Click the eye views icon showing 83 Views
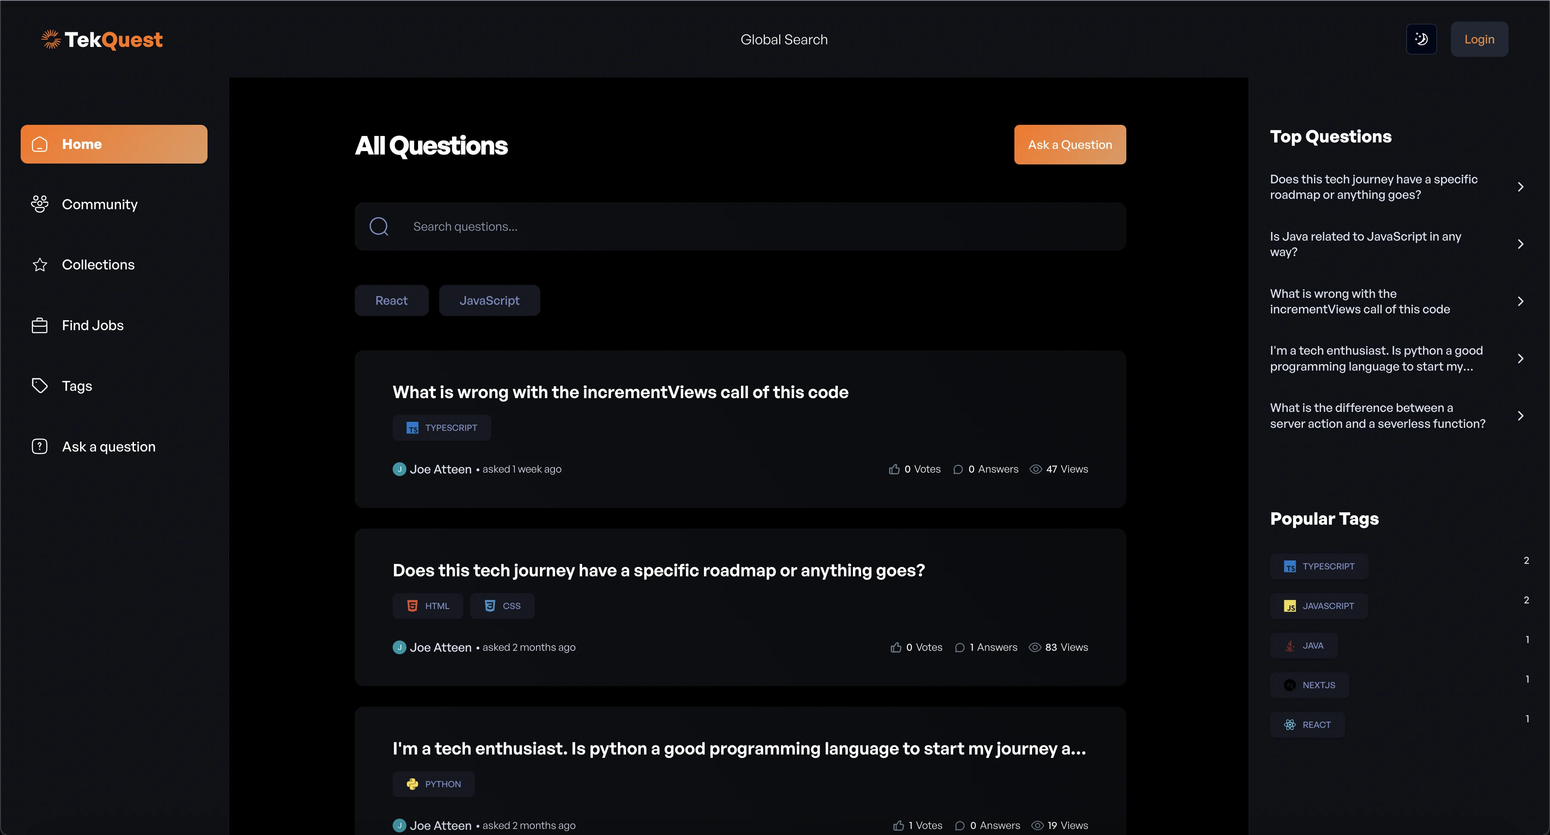Image resolution: width=1550 pixels, height=835 pixels. (x=1034, y=647)
